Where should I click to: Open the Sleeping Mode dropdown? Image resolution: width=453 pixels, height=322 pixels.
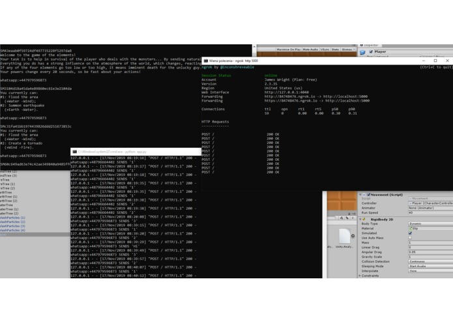click(430, 266)
